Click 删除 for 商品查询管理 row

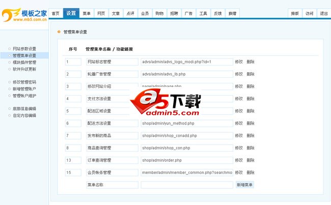click(251, 148)
